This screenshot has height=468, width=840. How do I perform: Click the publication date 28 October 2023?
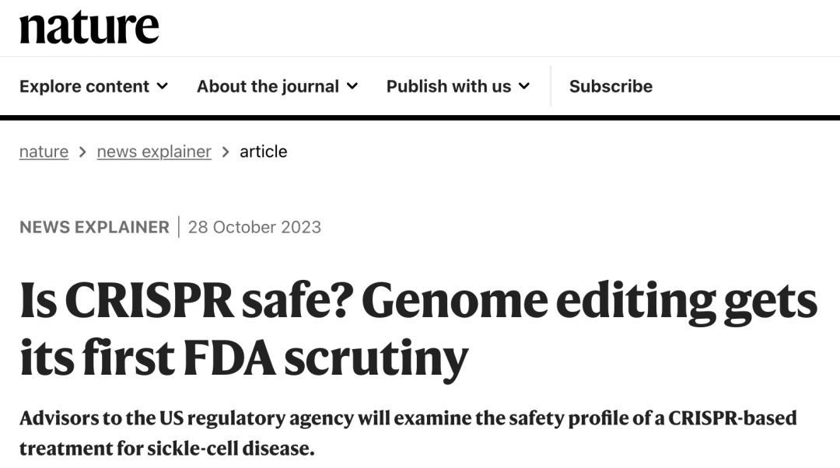(x=254, y=227)
